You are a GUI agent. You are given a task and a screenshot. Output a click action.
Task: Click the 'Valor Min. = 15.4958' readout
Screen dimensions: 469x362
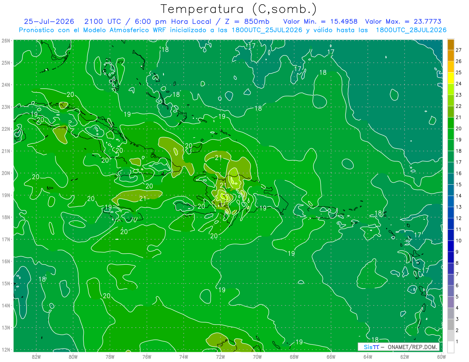pyautogui.click(x=320, y=21)
